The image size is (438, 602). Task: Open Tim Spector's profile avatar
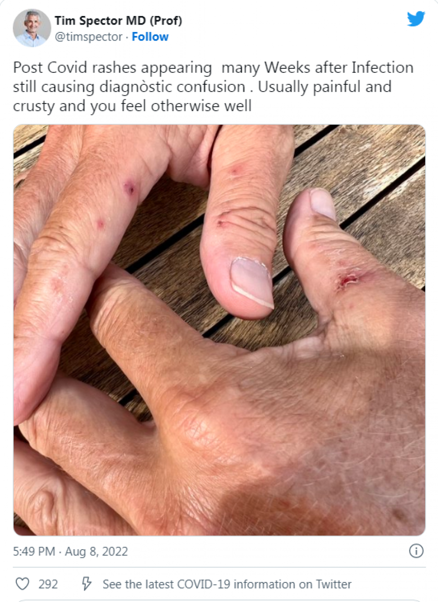pos(31,28)
